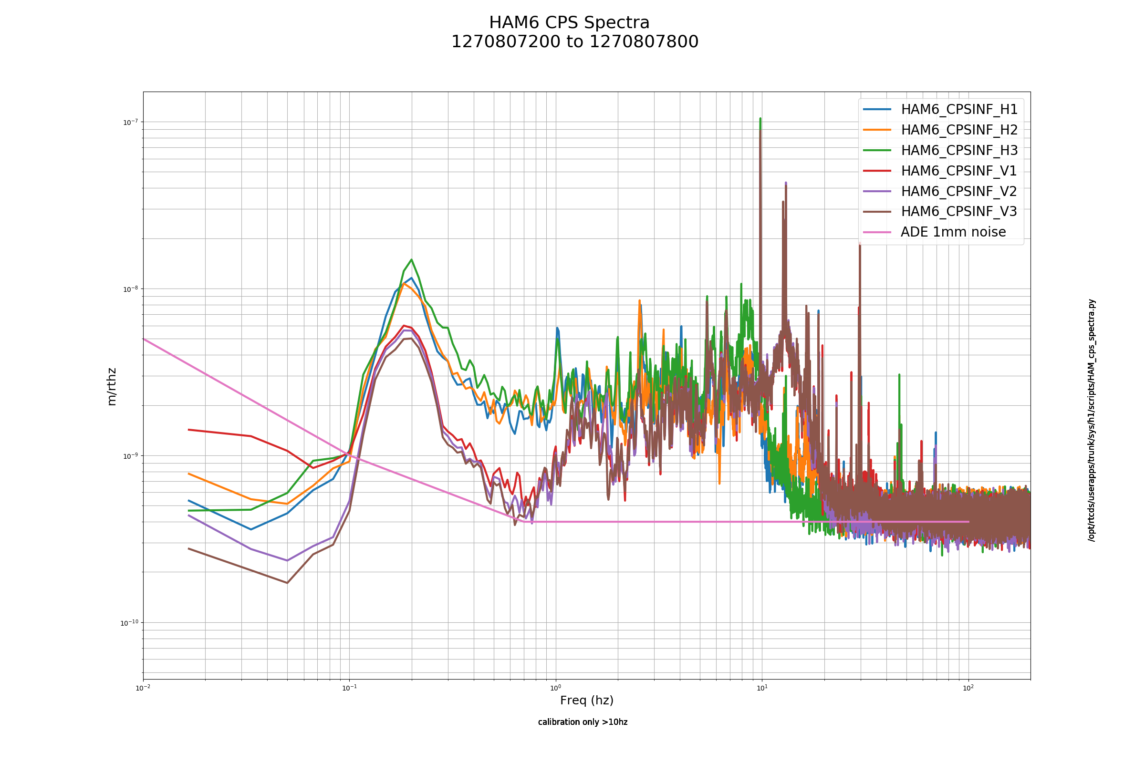Click the green H3 legend line swatch

tap(877, 150)
